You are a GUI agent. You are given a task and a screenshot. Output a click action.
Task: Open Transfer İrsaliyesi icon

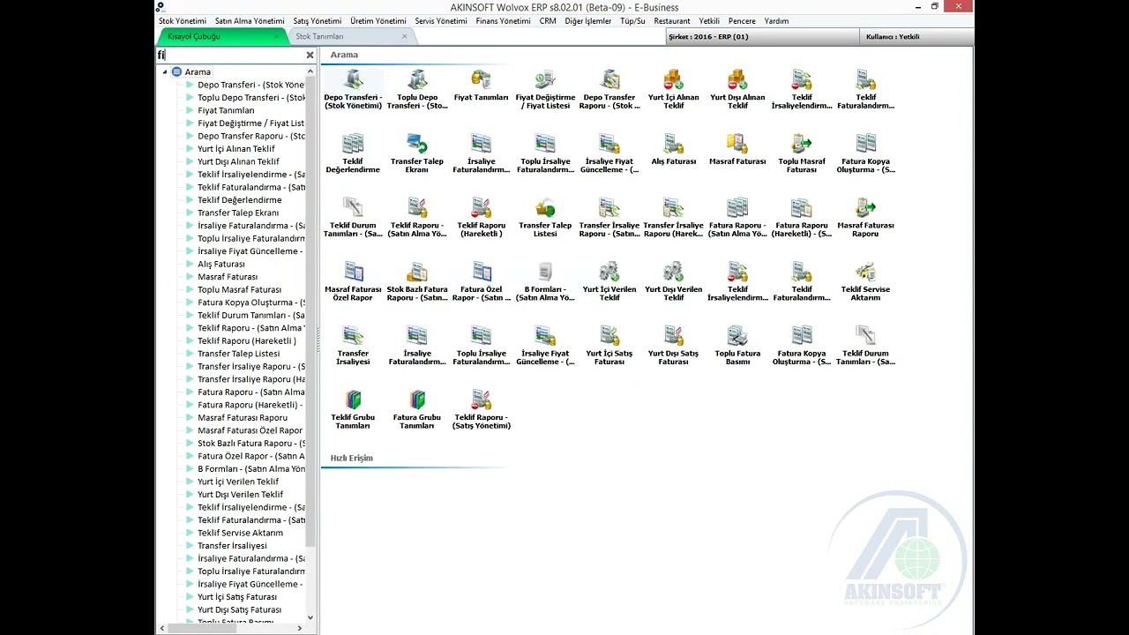(353, 346)
